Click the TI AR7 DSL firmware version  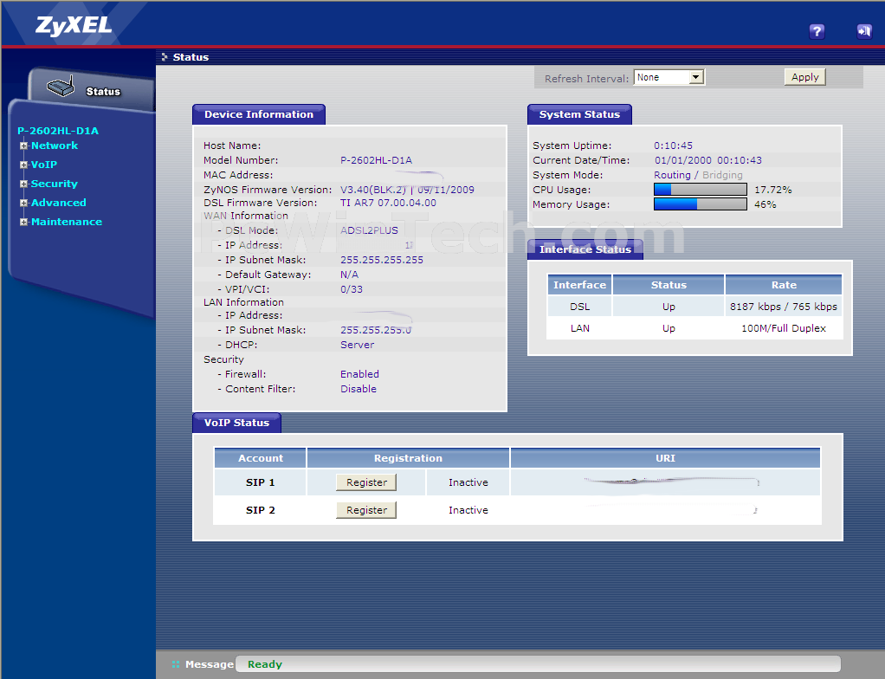point(388,203)
